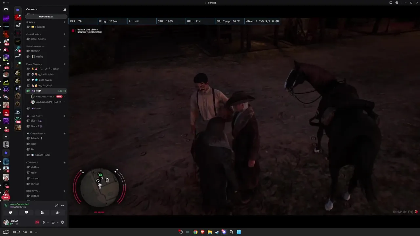Disconnect from voice call

[x=62, y=206]
